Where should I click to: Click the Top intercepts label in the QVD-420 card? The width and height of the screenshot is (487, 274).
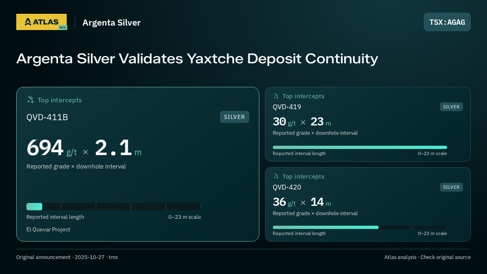click(x=303, y=177)
